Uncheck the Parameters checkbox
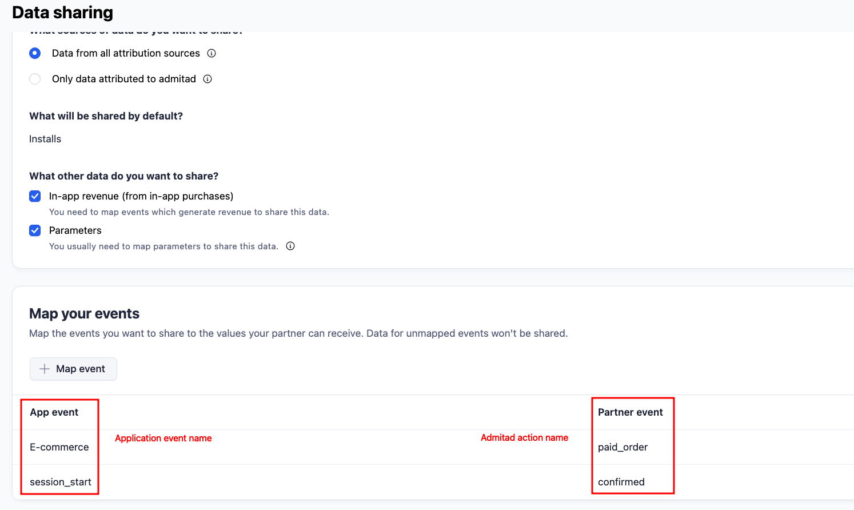 click(x=35, y=230)
